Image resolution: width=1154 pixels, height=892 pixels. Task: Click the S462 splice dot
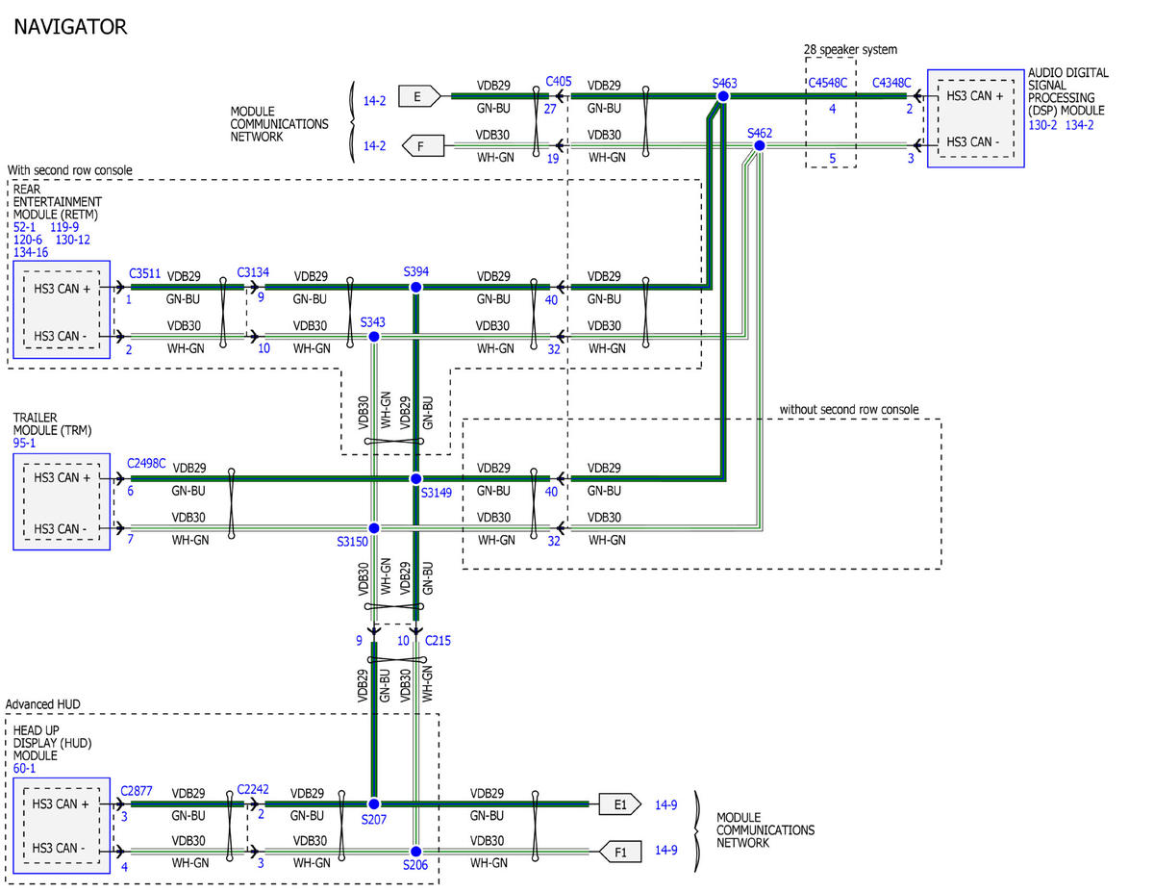(759, 145)
